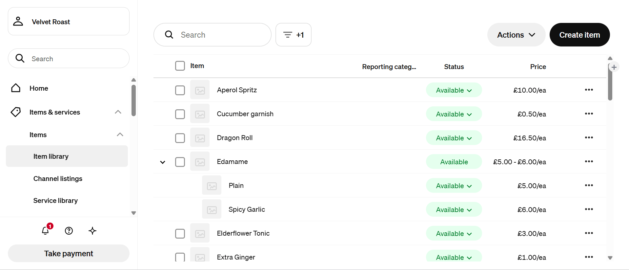
Task: Go to Home in the sidebar
Action: click(39, 88)
